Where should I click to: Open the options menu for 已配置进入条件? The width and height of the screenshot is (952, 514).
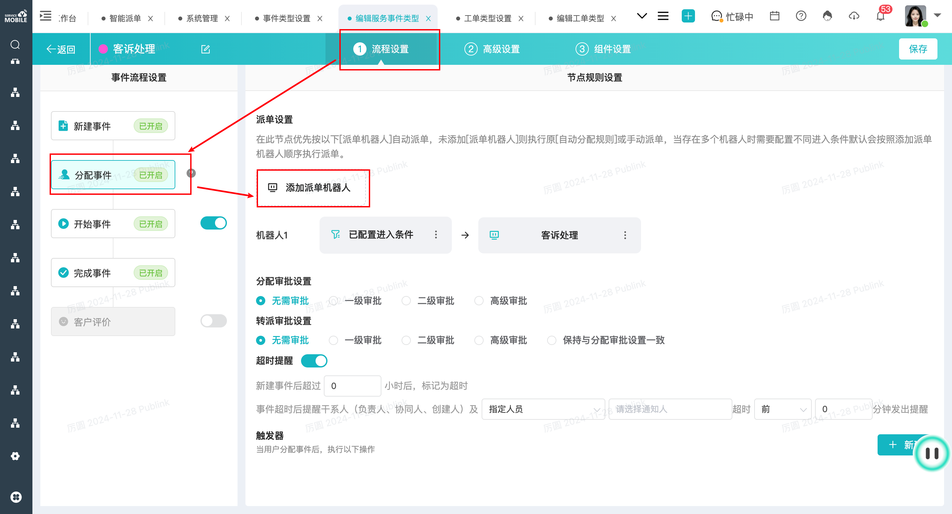[436, 235]
